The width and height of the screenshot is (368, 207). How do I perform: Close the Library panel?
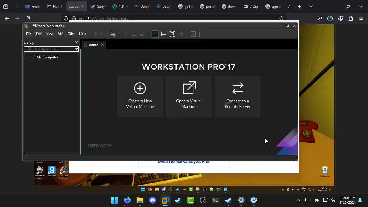[76, 43]
